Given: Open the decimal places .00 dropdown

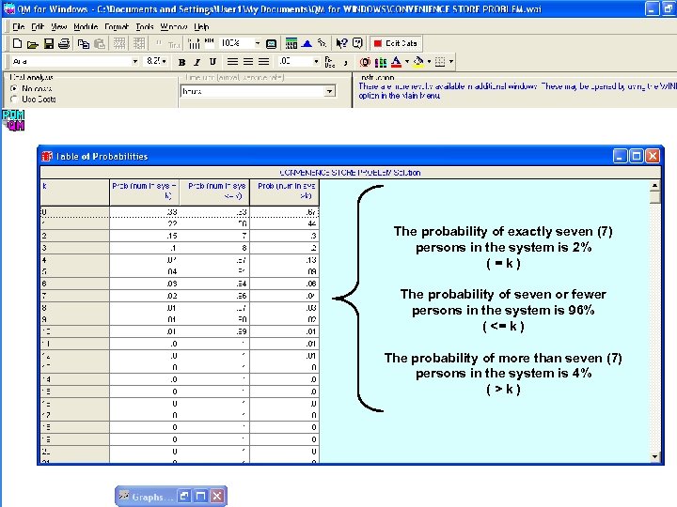Looking at the screenshot, I should (x=316, y=62).
